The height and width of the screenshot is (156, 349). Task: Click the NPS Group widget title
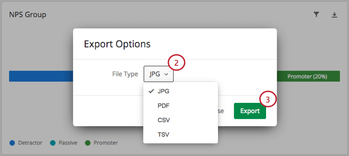(28, 15)
